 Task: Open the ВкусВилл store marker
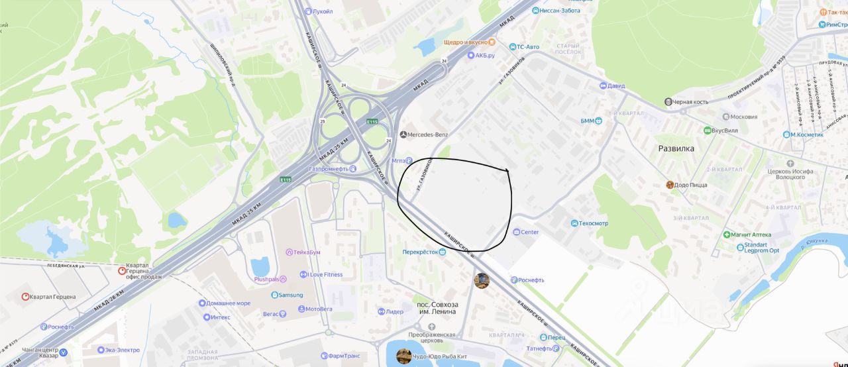(708, 131)
